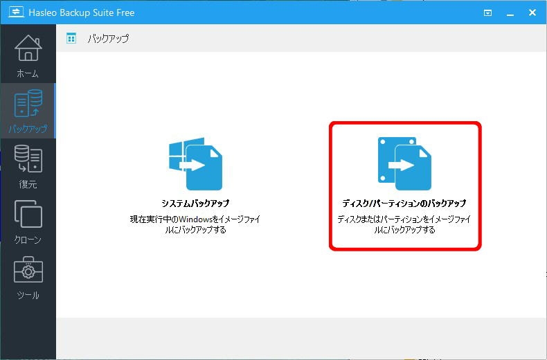This screenshot has height=360, width=547.
Task: Click the Hasleo Backup Suite Free title text
Action: pos(82,12)
